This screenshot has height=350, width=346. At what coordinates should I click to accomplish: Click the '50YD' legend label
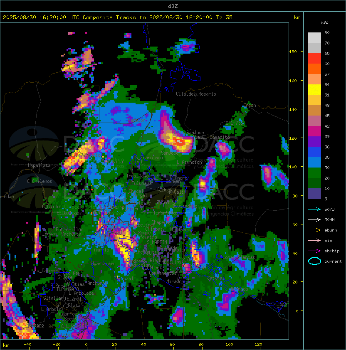click(x=329, y=210)
